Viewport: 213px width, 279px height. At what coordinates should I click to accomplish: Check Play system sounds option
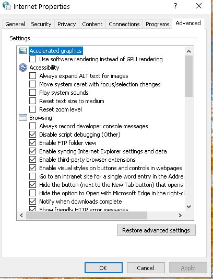tap(33, 93)
